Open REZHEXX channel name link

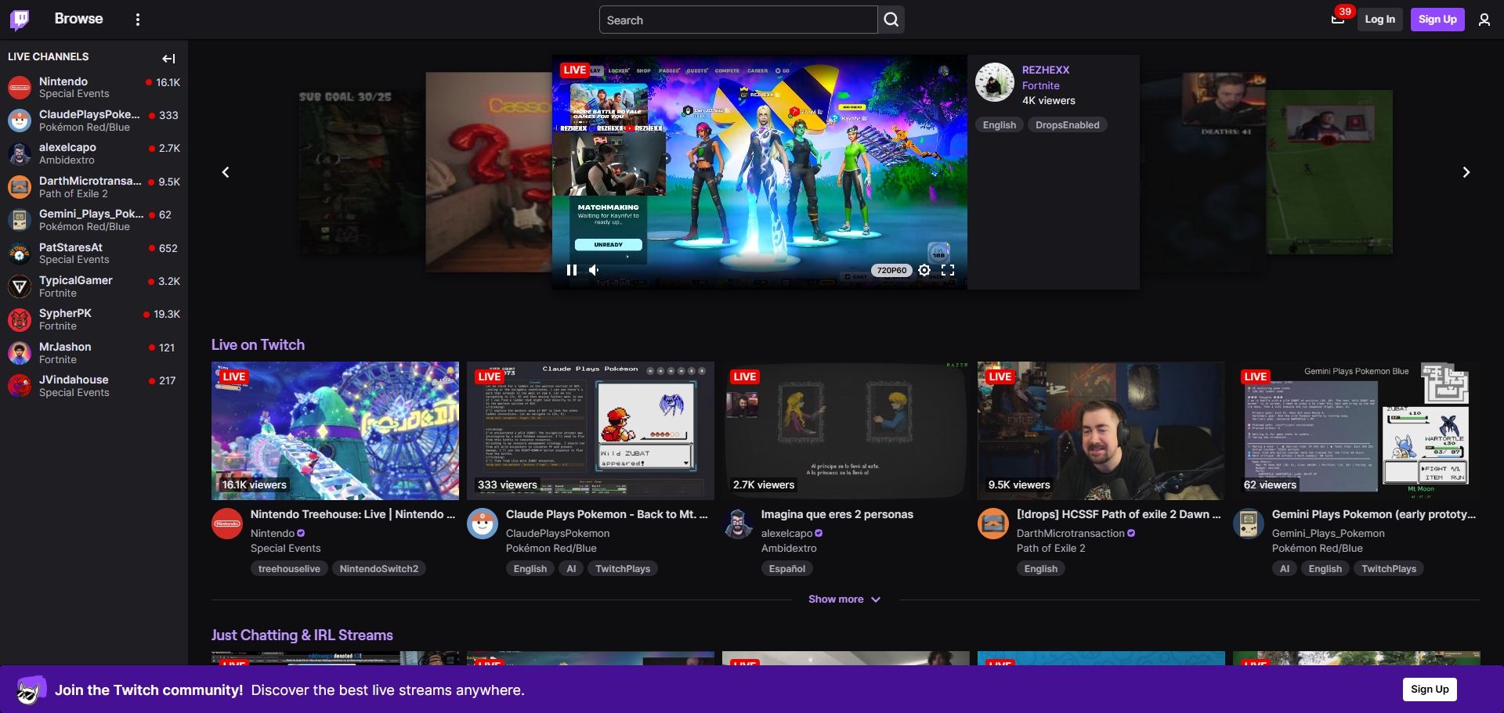point(1046,70)
